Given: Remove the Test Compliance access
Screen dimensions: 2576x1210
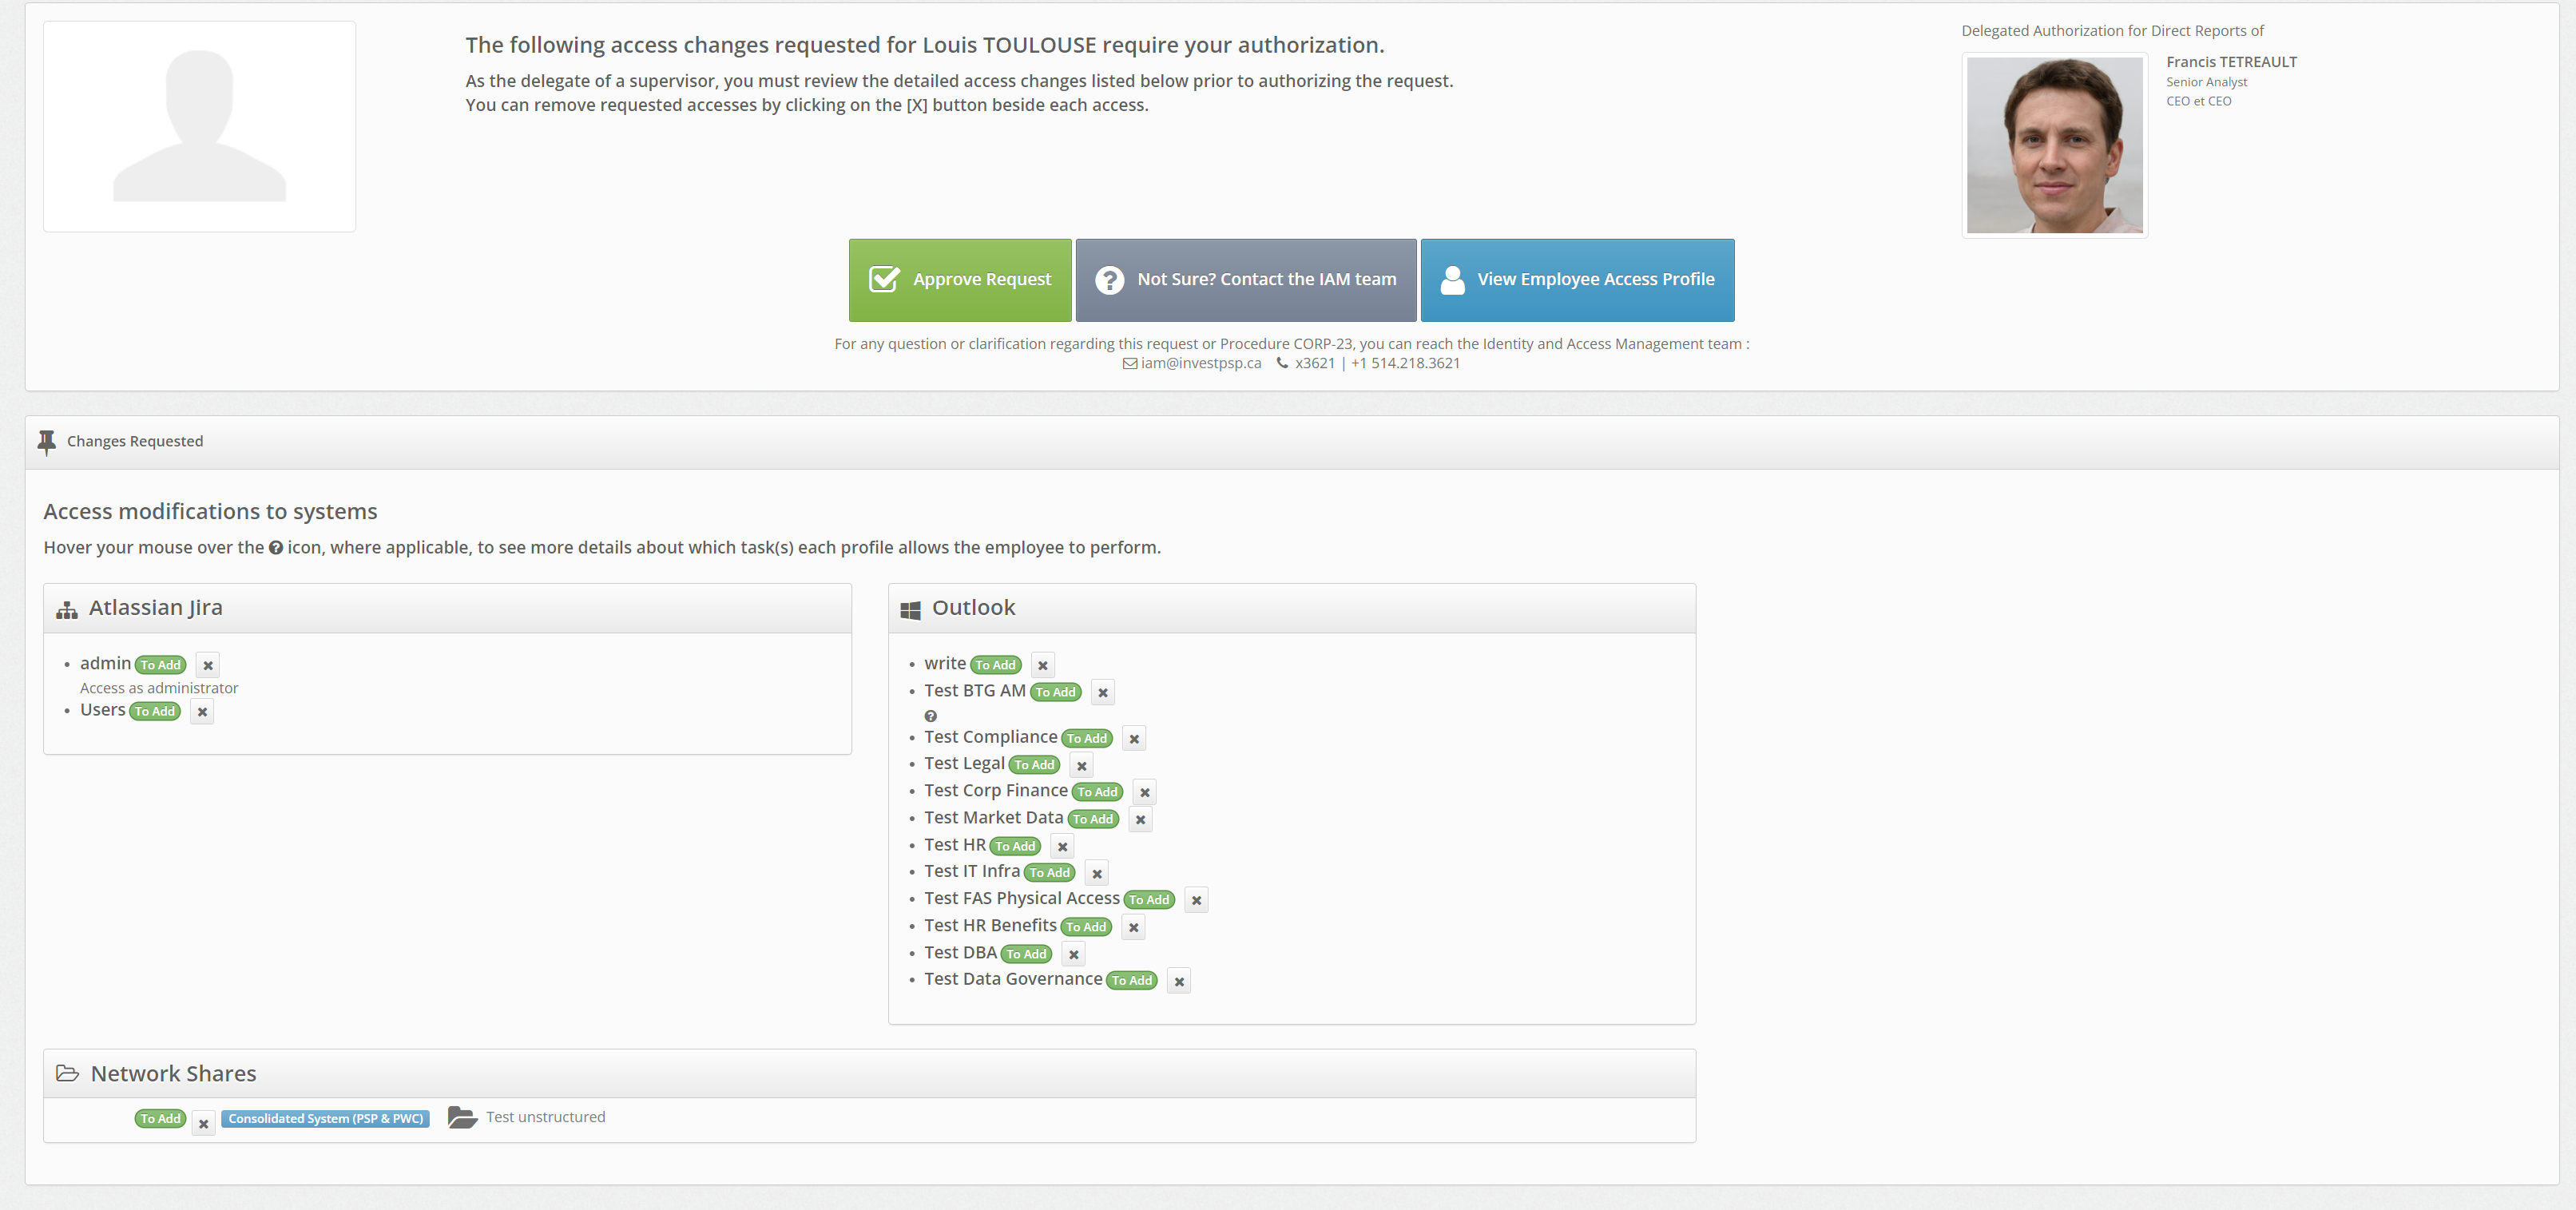Looking at the screenshot, I should tap(1133, 739).
